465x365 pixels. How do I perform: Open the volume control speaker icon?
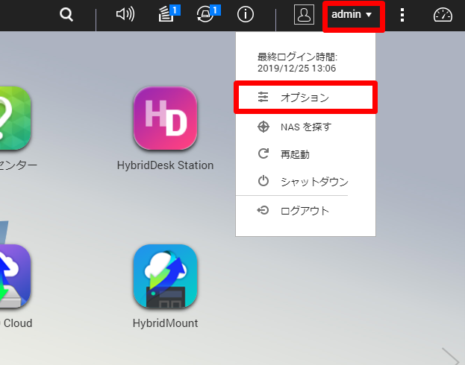click(x=125, y=14)
